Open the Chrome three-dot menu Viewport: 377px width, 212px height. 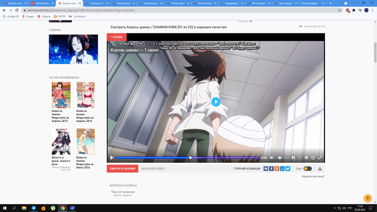point(373,10)
